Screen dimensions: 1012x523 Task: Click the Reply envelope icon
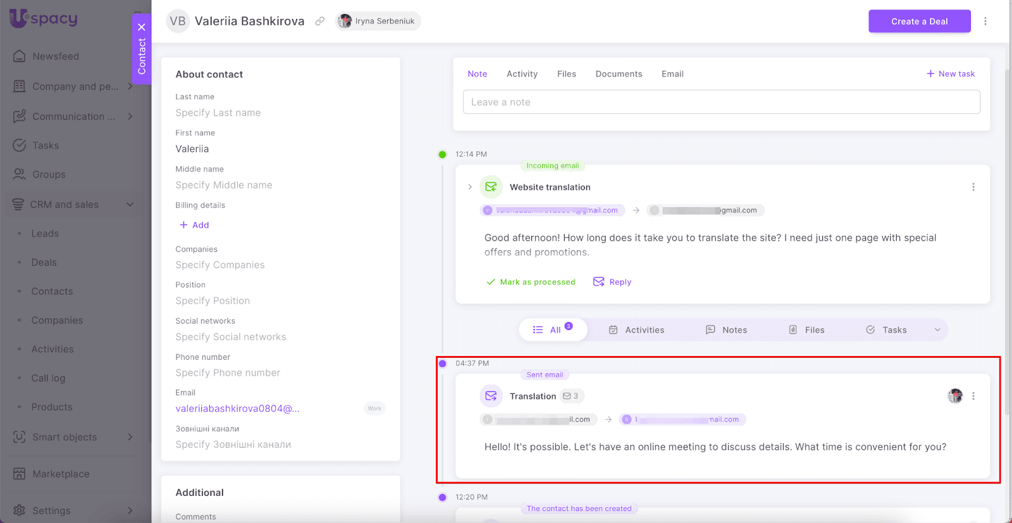tap(598, 282)
